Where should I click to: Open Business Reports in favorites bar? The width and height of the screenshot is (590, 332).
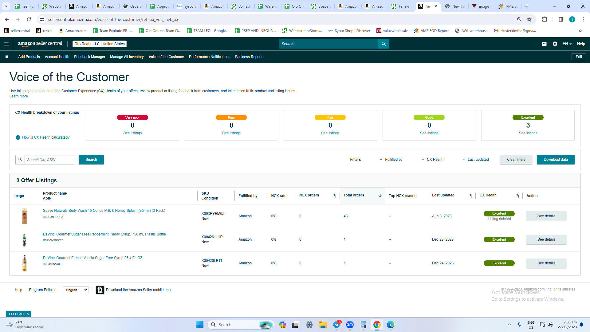tap(249, 57)
